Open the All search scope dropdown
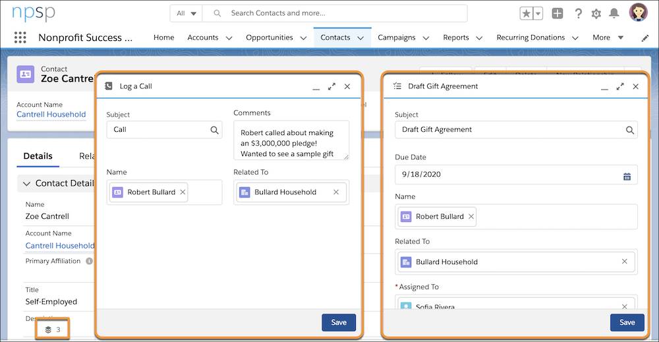This screenshot has height=342, width=659. (186, 13)
